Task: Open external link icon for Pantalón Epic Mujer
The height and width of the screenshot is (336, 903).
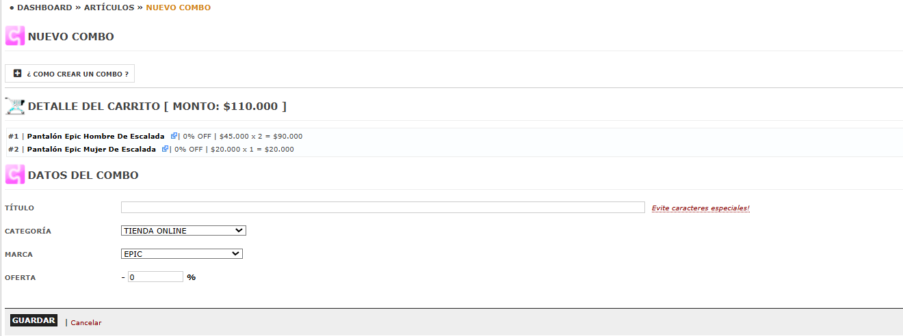Action: pyautogui.click(x=166, y=148)
